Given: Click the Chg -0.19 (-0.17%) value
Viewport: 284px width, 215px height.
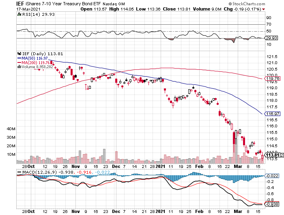Looking at the screenshot, I should 242,9.
